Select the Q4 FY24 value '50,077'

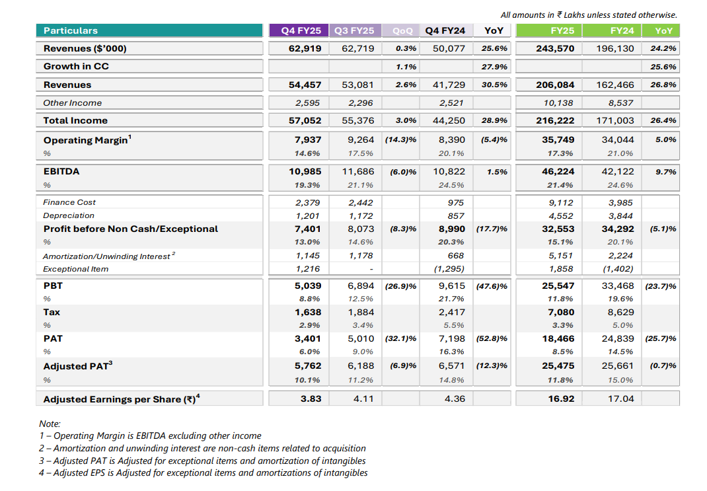[449, 48]
